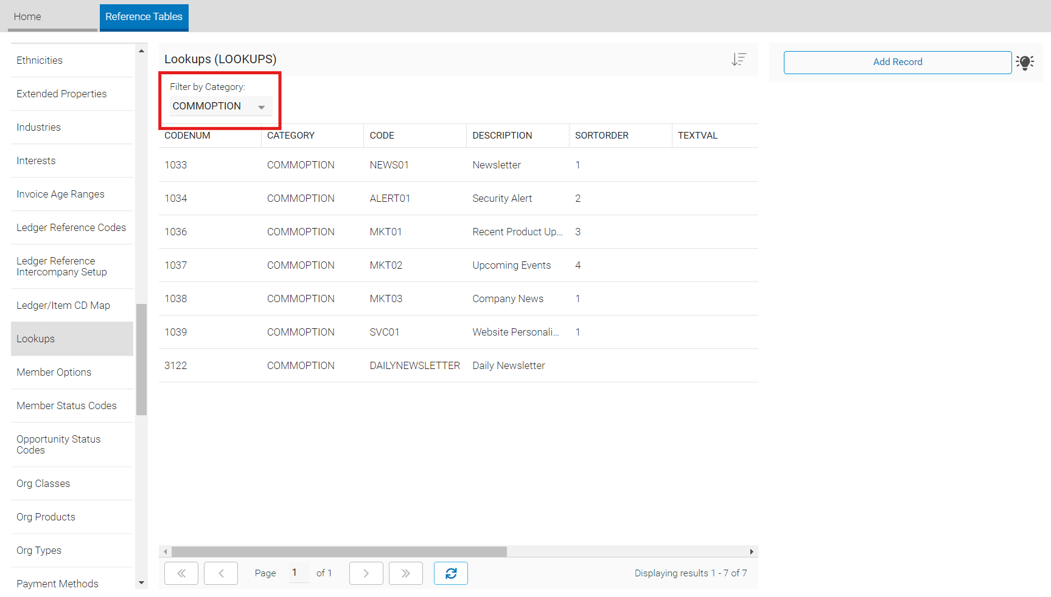This screenshot has width=1051, height=597.
Task: Sort by the CODENUM column header
Action: [x=210, y=136]
